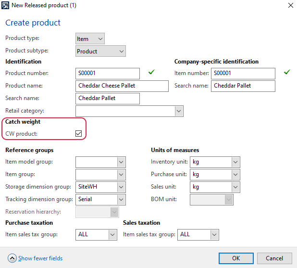Open the Item model group dropdown
Image resolution: width=297 pixels, height=268 pixels.
point(121,162)
